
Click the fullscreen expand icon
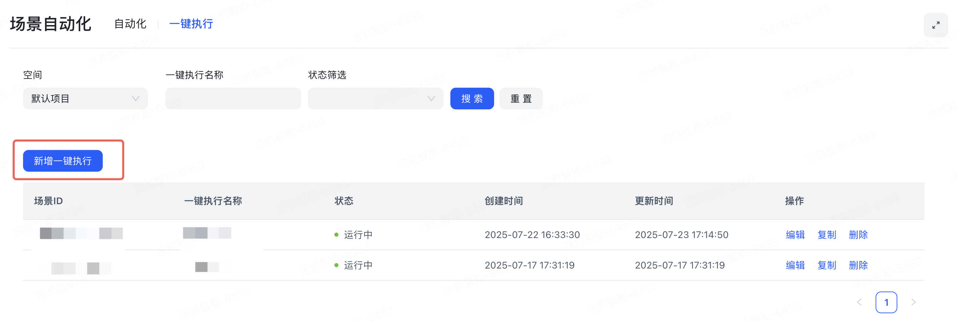pyautogui.click(x=935, y=25)
